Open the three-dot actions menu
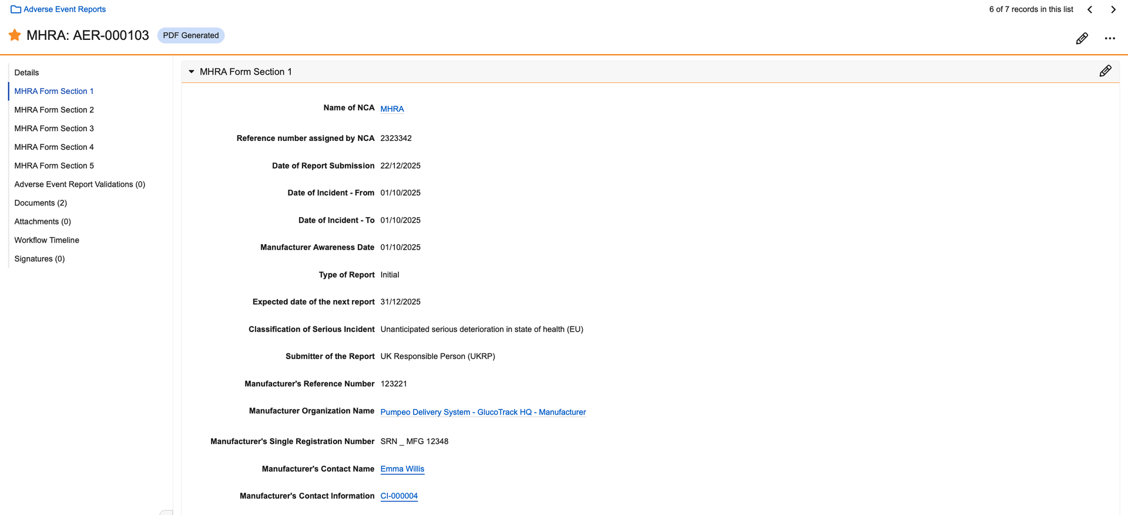1128x515 pixels. pos(1109,39)
